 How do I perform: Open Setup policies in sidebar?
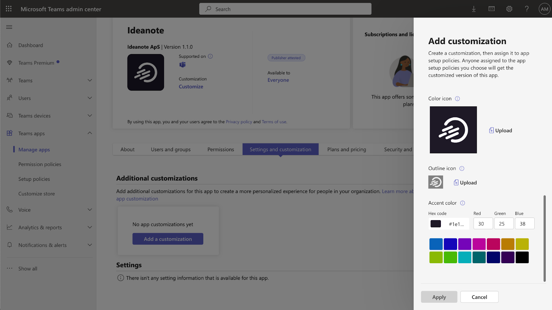pos(34,179)
